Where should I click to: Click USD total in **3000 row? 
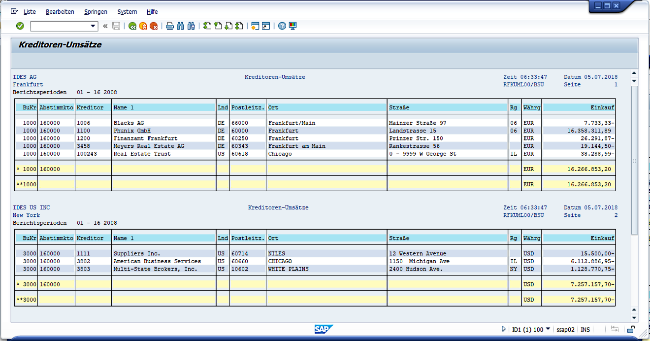pyautogui.click(x=592, y=300)
